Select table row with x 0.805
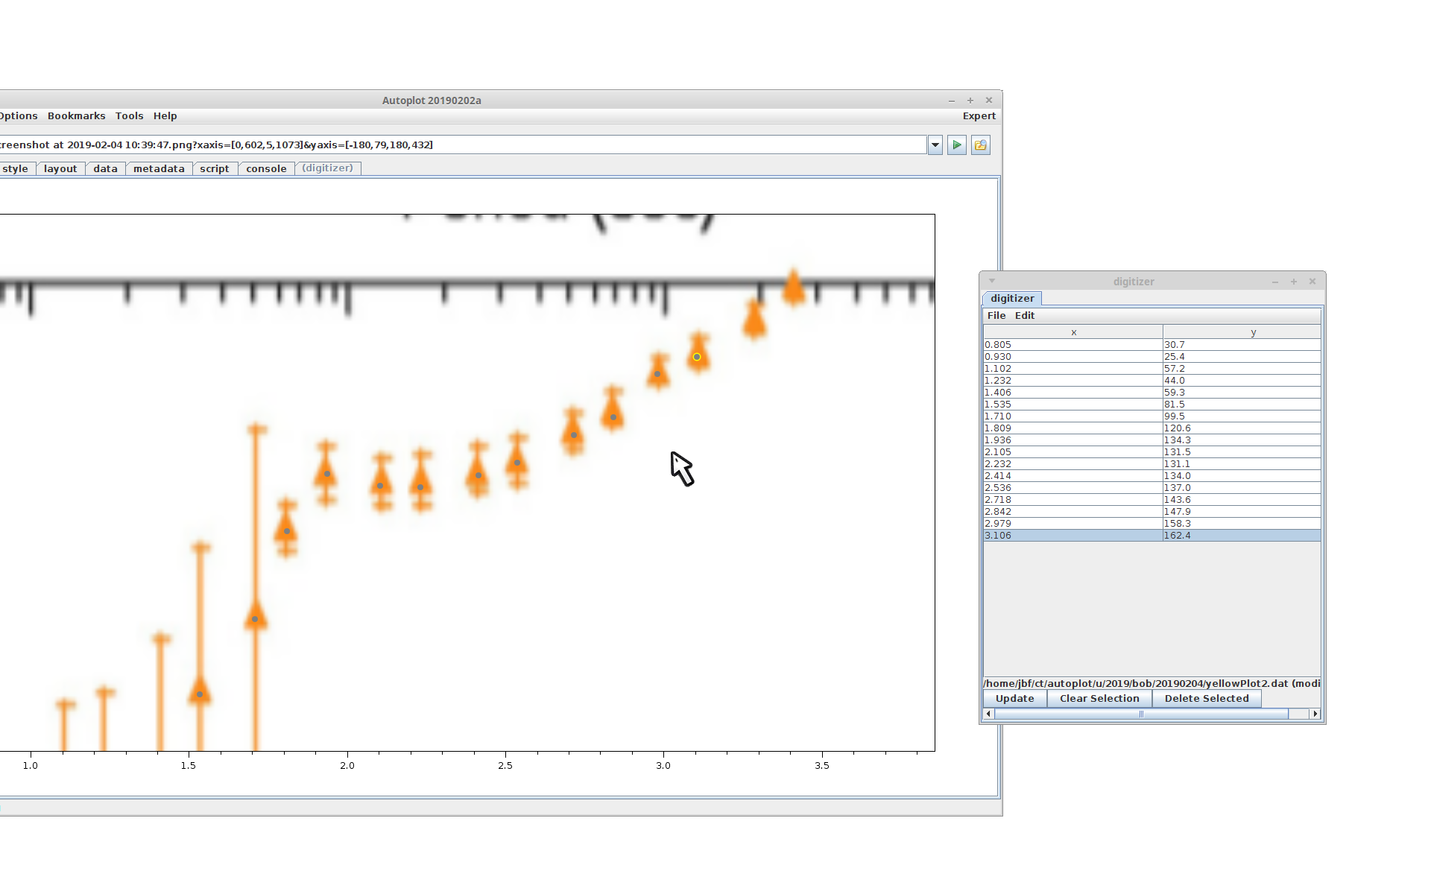 pyautogui.click(x=1152, y=345)
